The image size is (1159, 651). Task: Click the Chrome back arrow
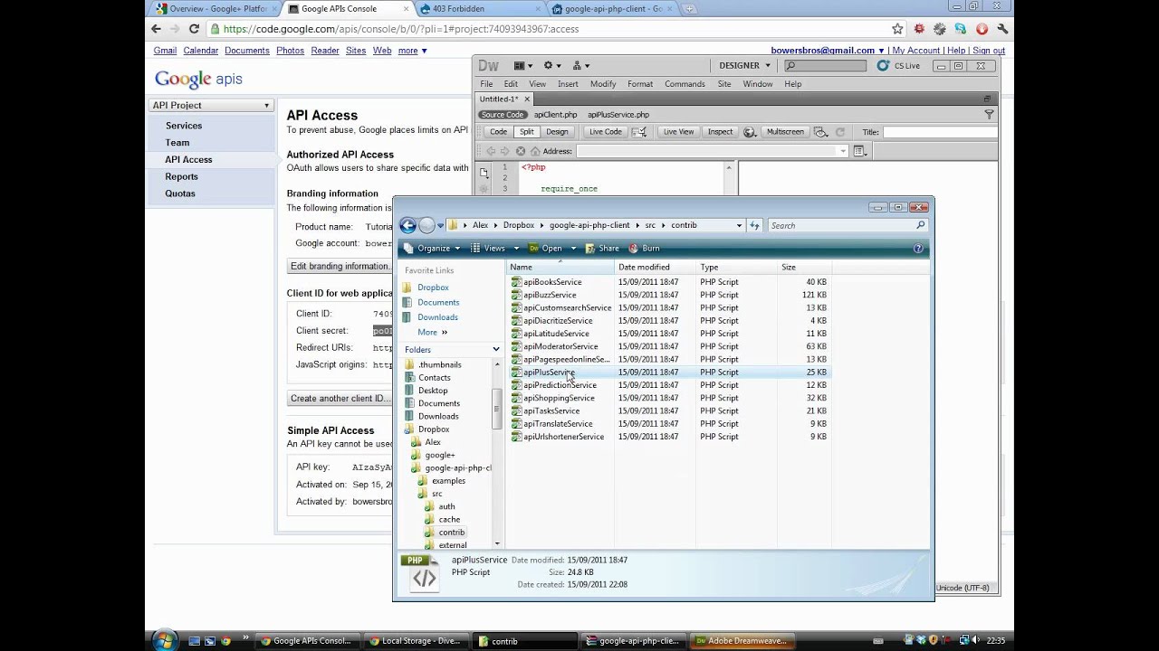tap(156, 29)
